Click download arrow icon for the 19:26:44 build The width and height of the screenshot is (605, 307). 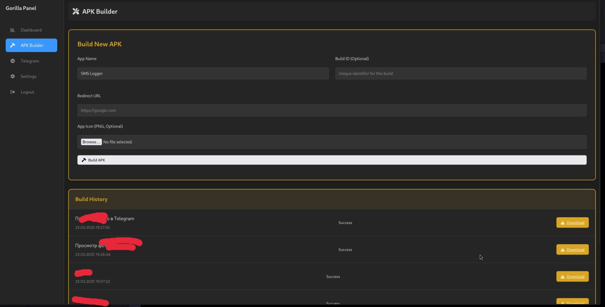562,250
